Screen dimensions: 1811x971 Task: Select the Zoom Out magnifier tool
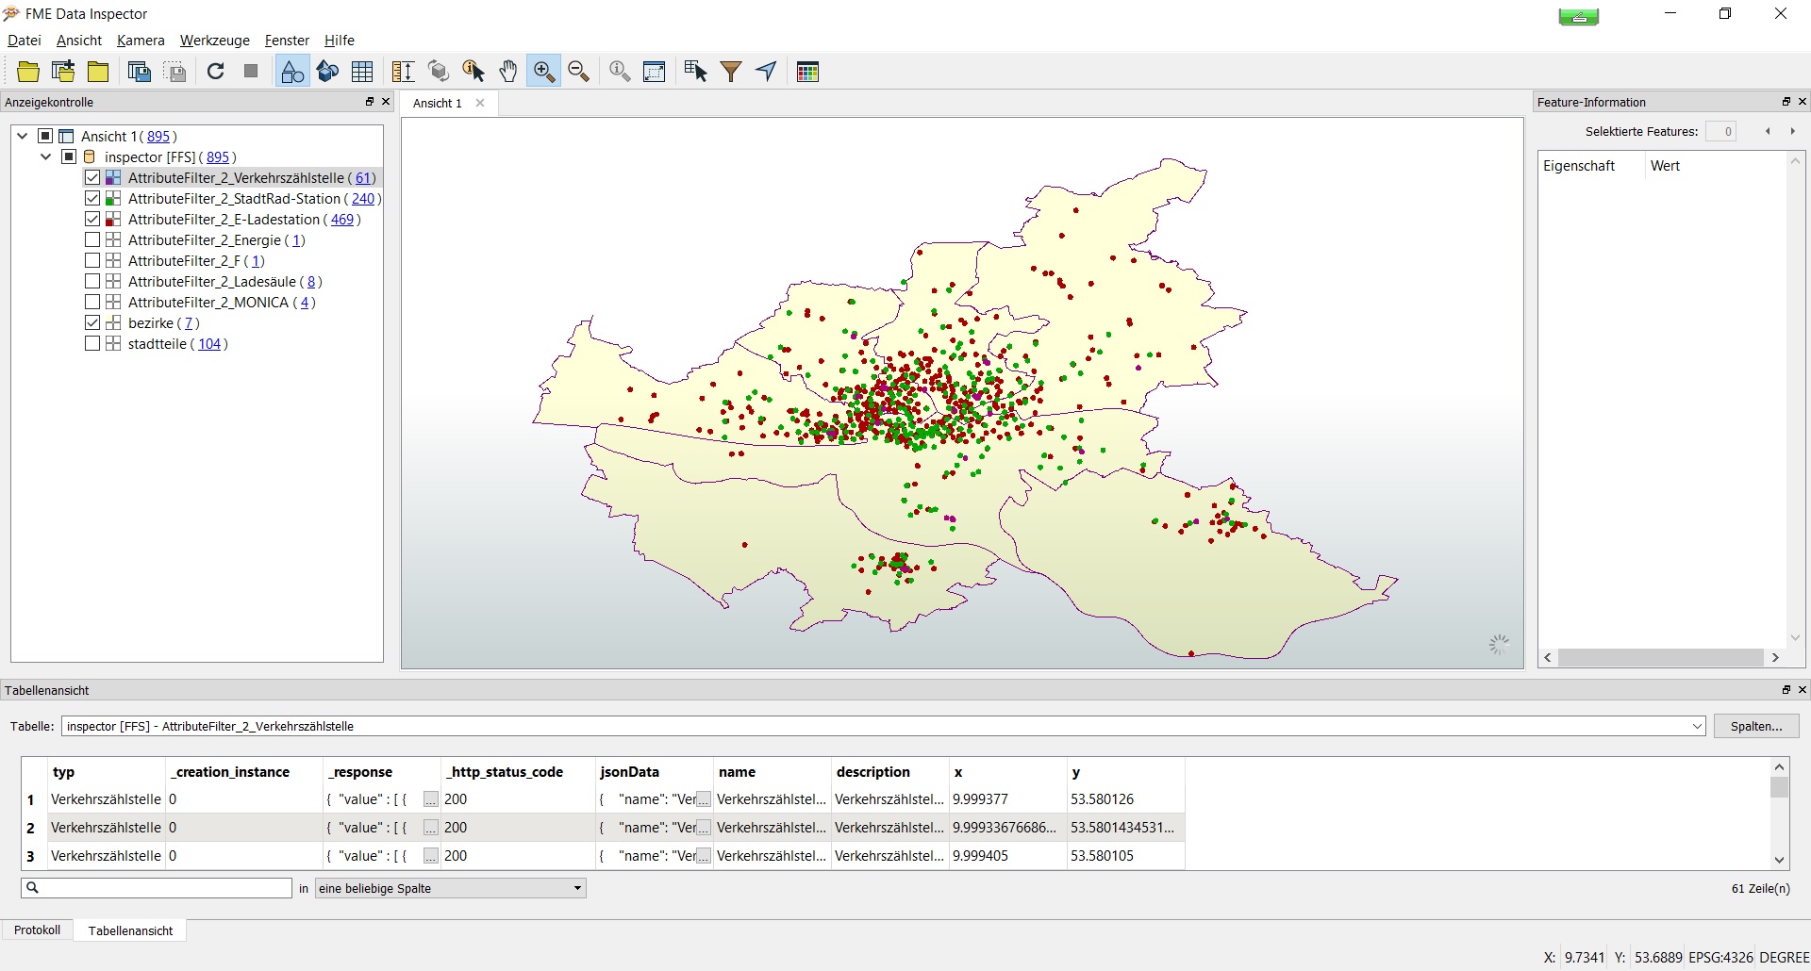(x=579, y=72)
